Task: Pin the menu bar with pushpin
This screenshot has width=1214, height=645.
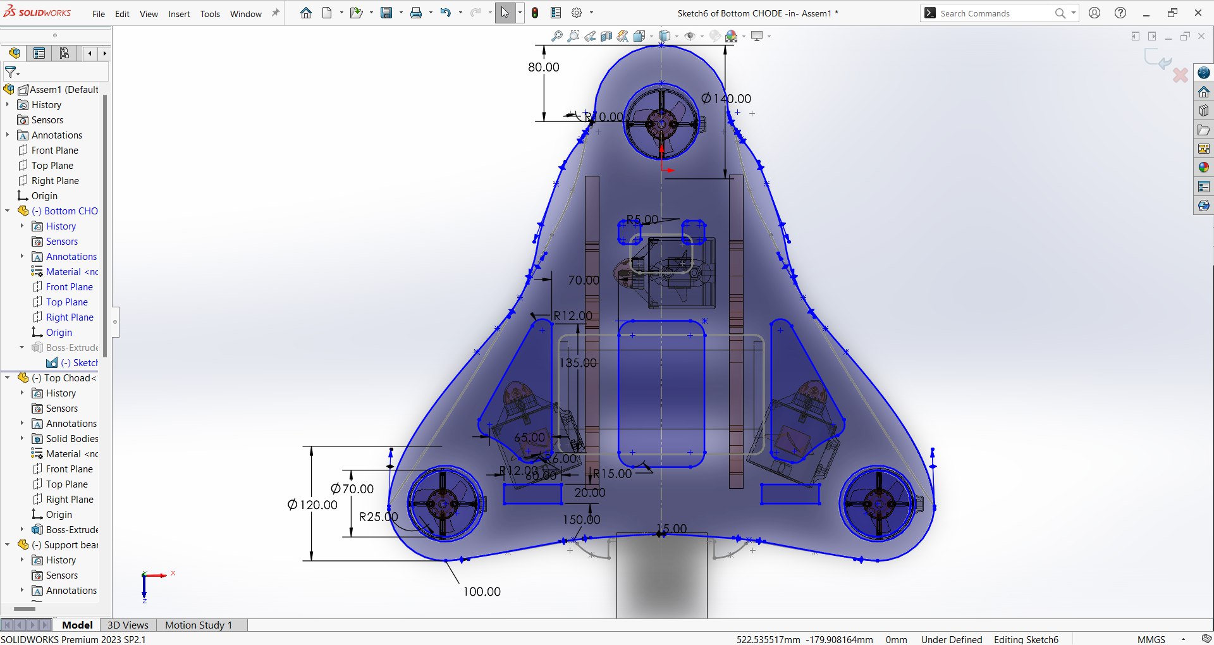Action: [x=276, y=13]
